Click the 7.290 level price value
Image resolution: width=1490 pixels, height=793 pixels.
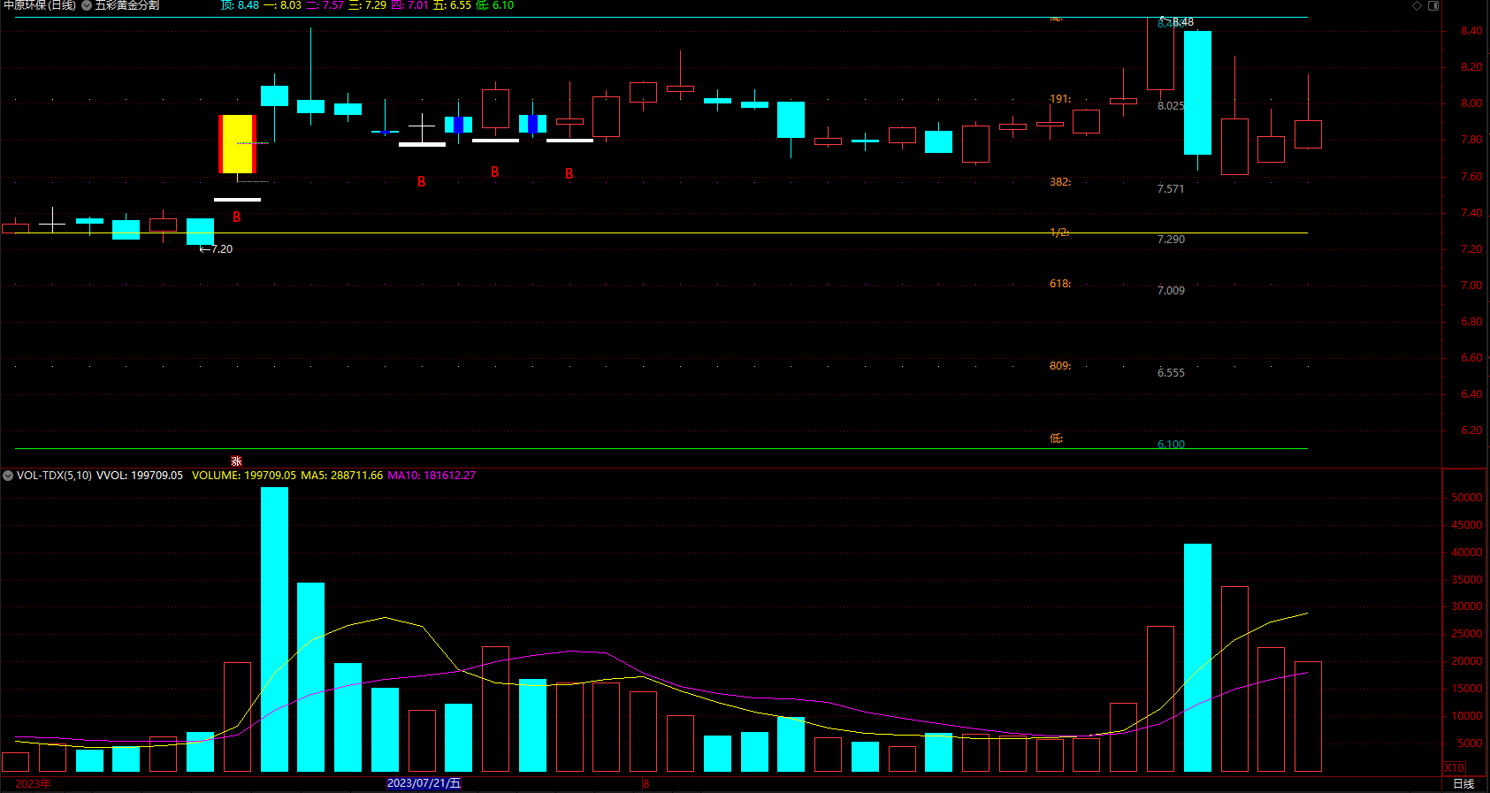click(1171, 240)
